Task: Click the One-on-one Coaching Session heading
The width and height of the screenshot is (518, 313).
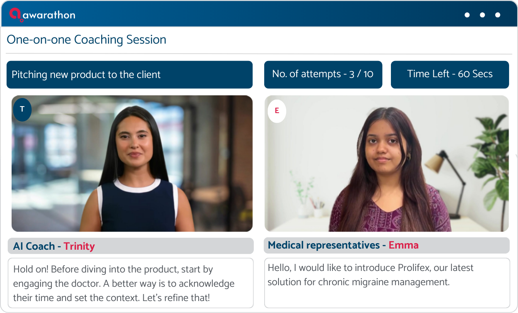Action: click(87, 40)
